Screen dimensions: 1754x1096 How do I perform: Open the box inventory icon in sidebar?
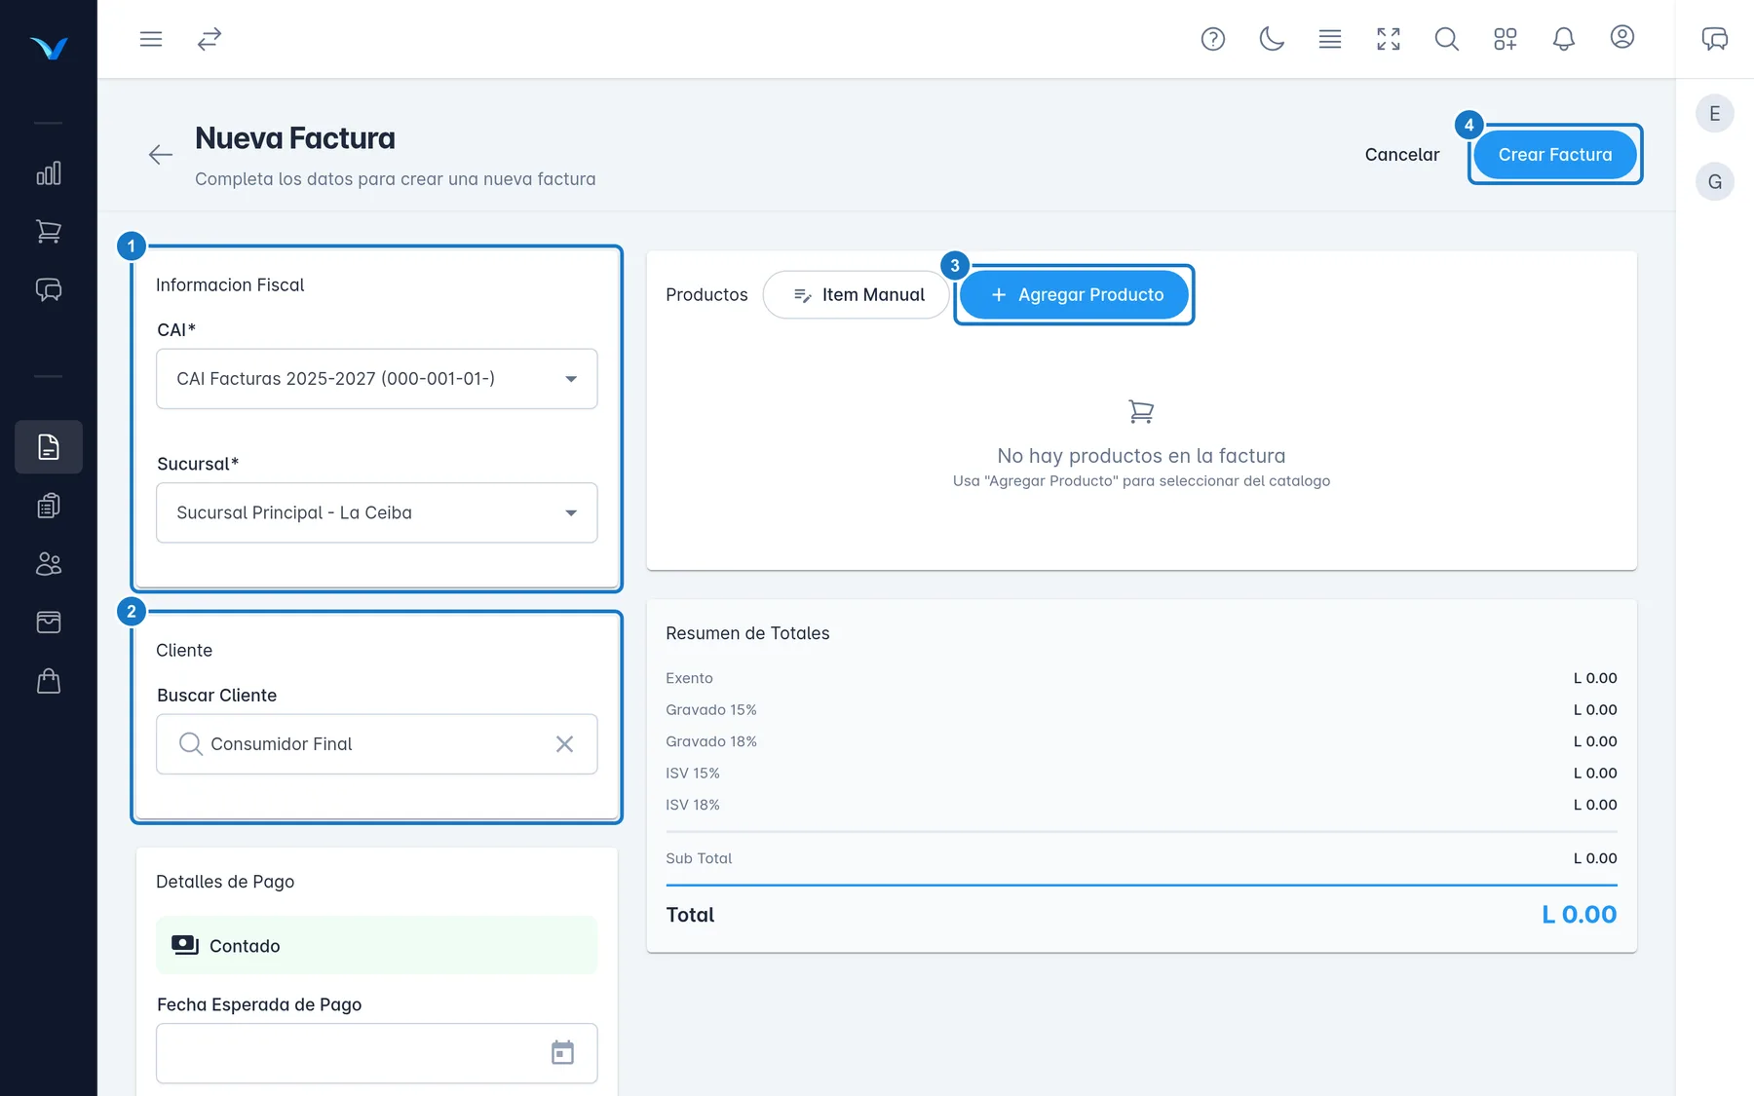(x=49, y=623)
